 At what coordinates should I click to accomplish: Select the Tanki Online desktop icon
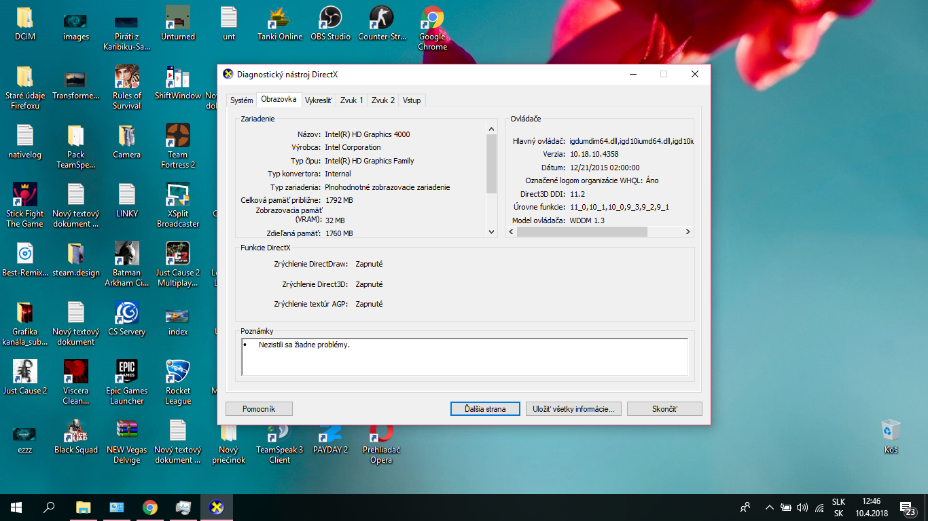point(280,24)
